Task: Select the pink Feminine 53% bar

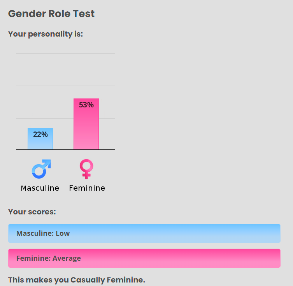Action: click(86, 124)
